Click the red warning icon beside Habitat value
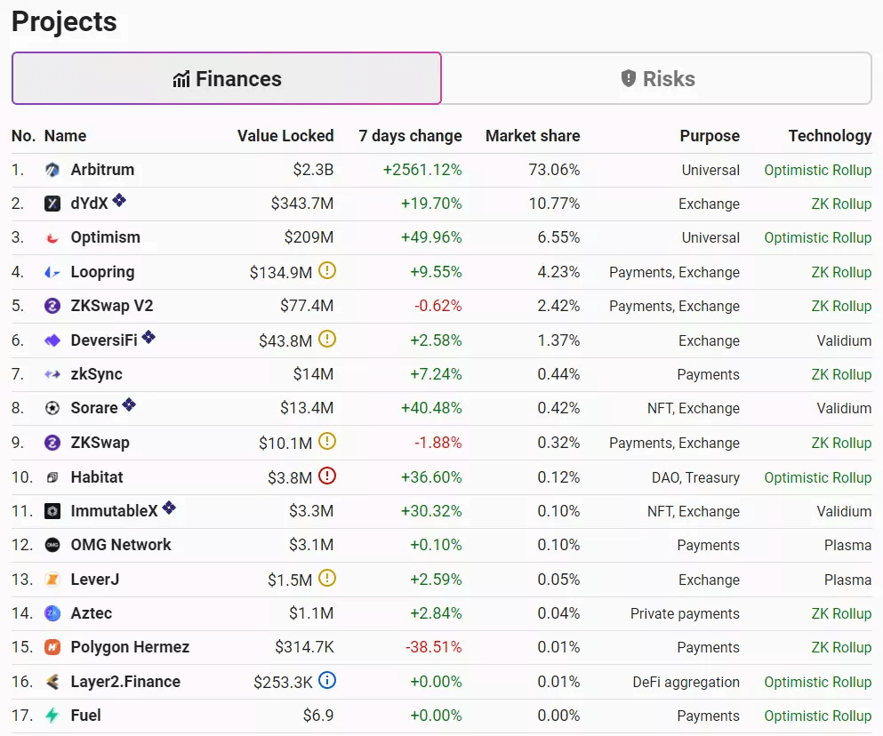The width and height of the screenshot is (883, 736). pos(327,476)
